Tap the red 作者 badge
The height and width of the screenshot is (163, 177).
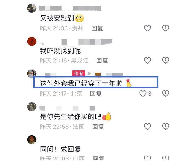(x=79, y=73)
